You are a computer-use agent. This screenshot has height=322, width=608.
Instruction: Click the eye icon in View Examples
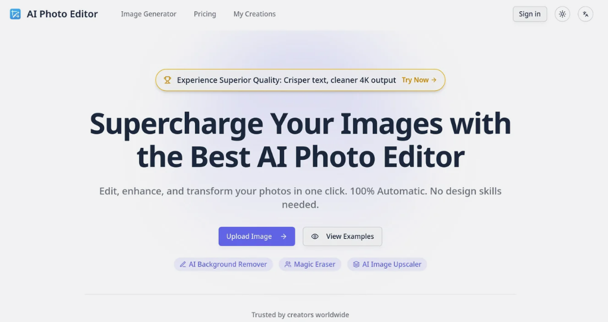coord(315,236)
